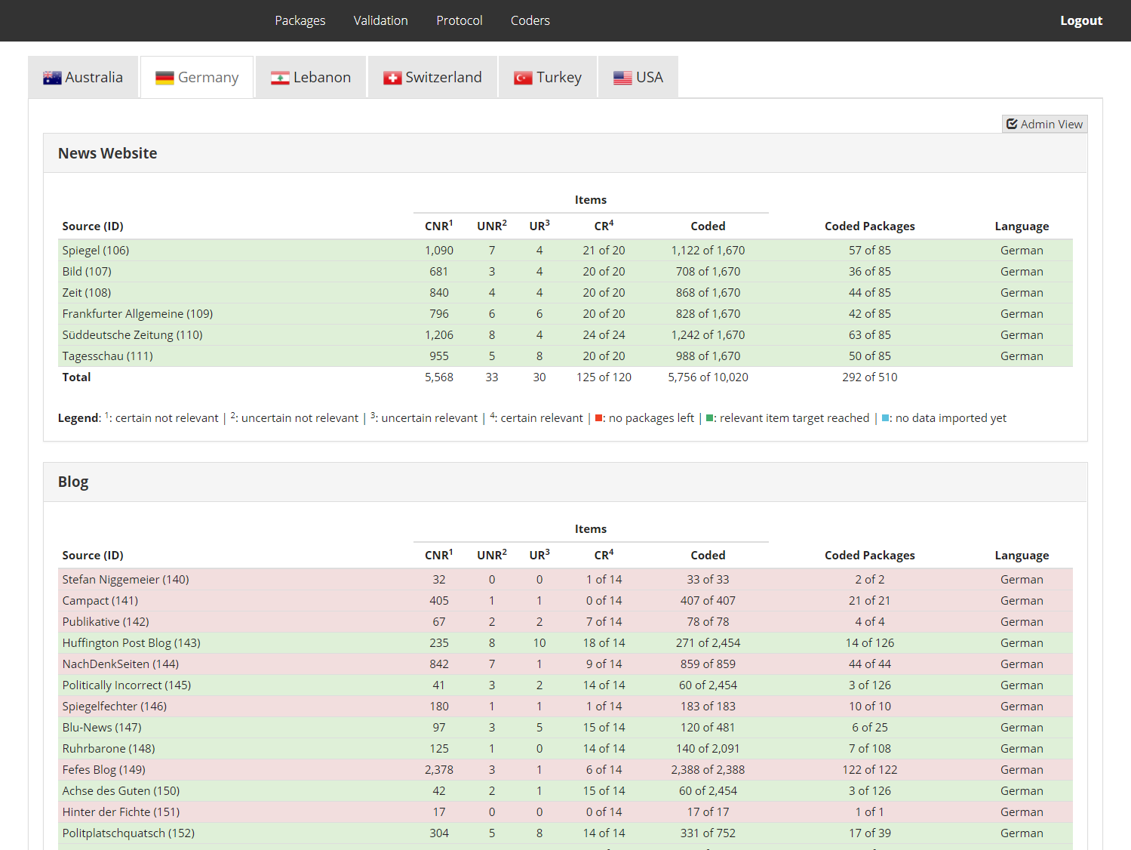This screenshot has height=850, width=1131.
Task: Open the Validation menu
Action: click(x=380, y=20)
